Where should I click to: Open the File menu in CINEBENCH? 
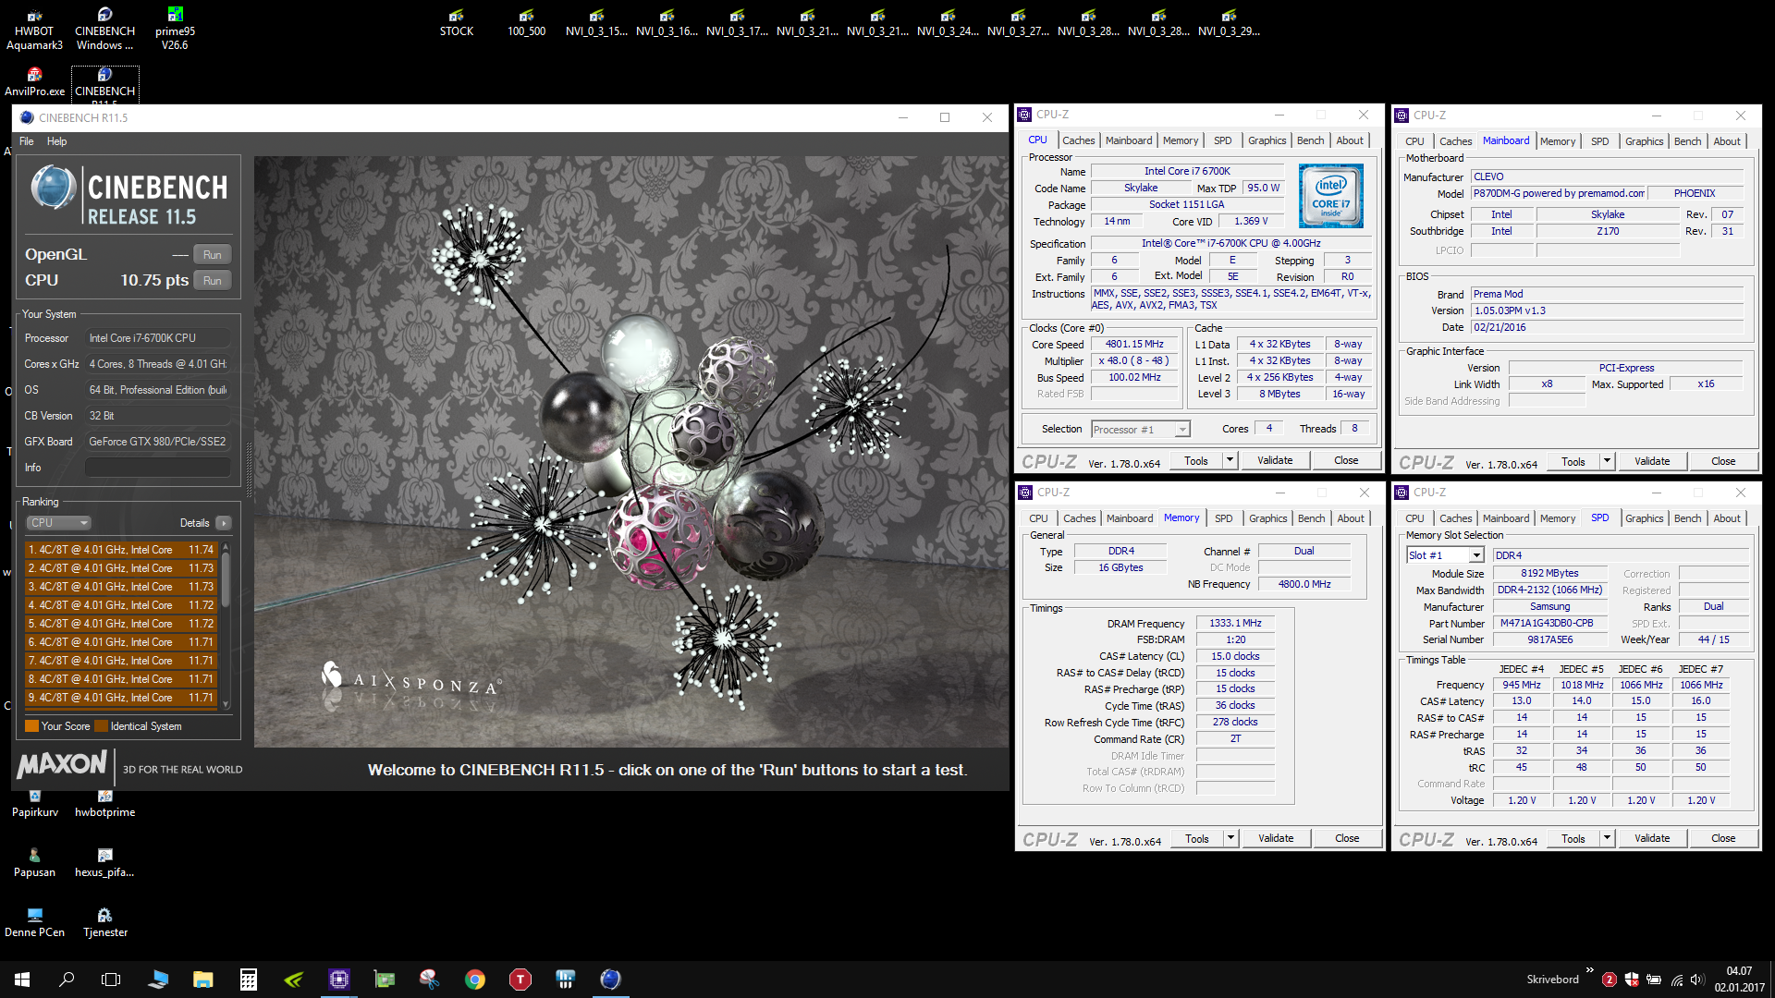point(26,141)
